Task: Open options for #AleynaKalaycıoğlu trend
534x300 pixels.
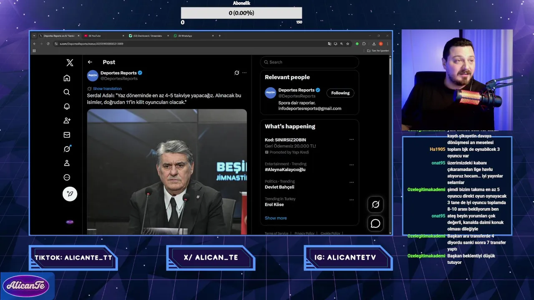Action: click(352, 165)
